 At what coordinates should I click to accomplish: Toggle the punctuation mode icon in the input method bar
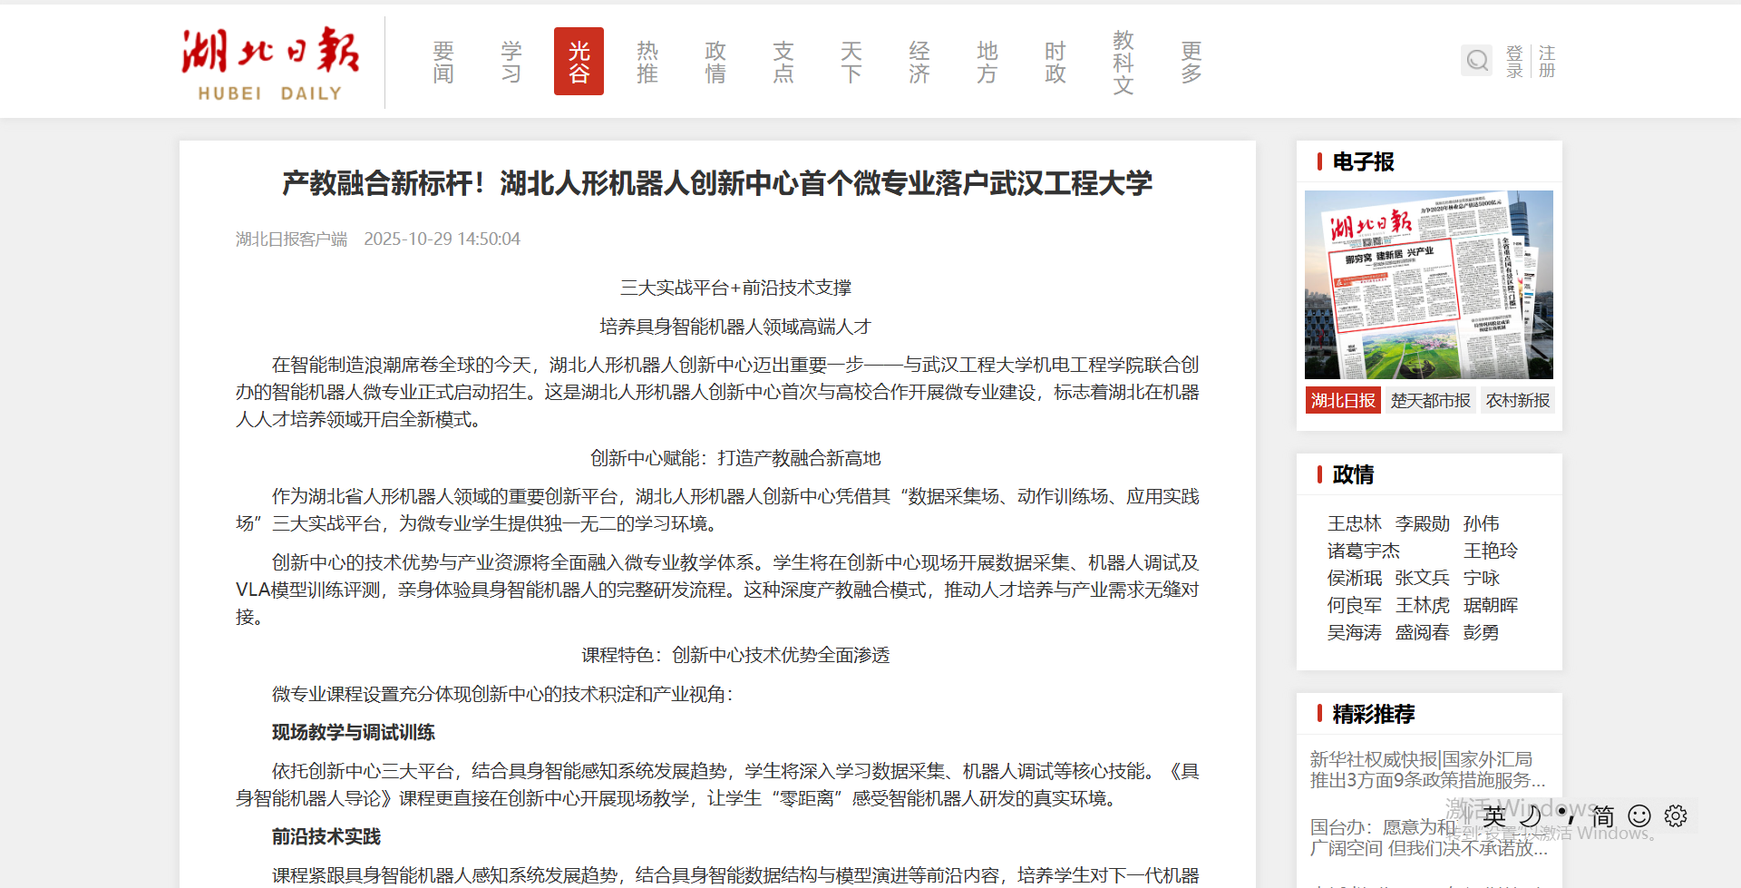tap(1566, 815)
